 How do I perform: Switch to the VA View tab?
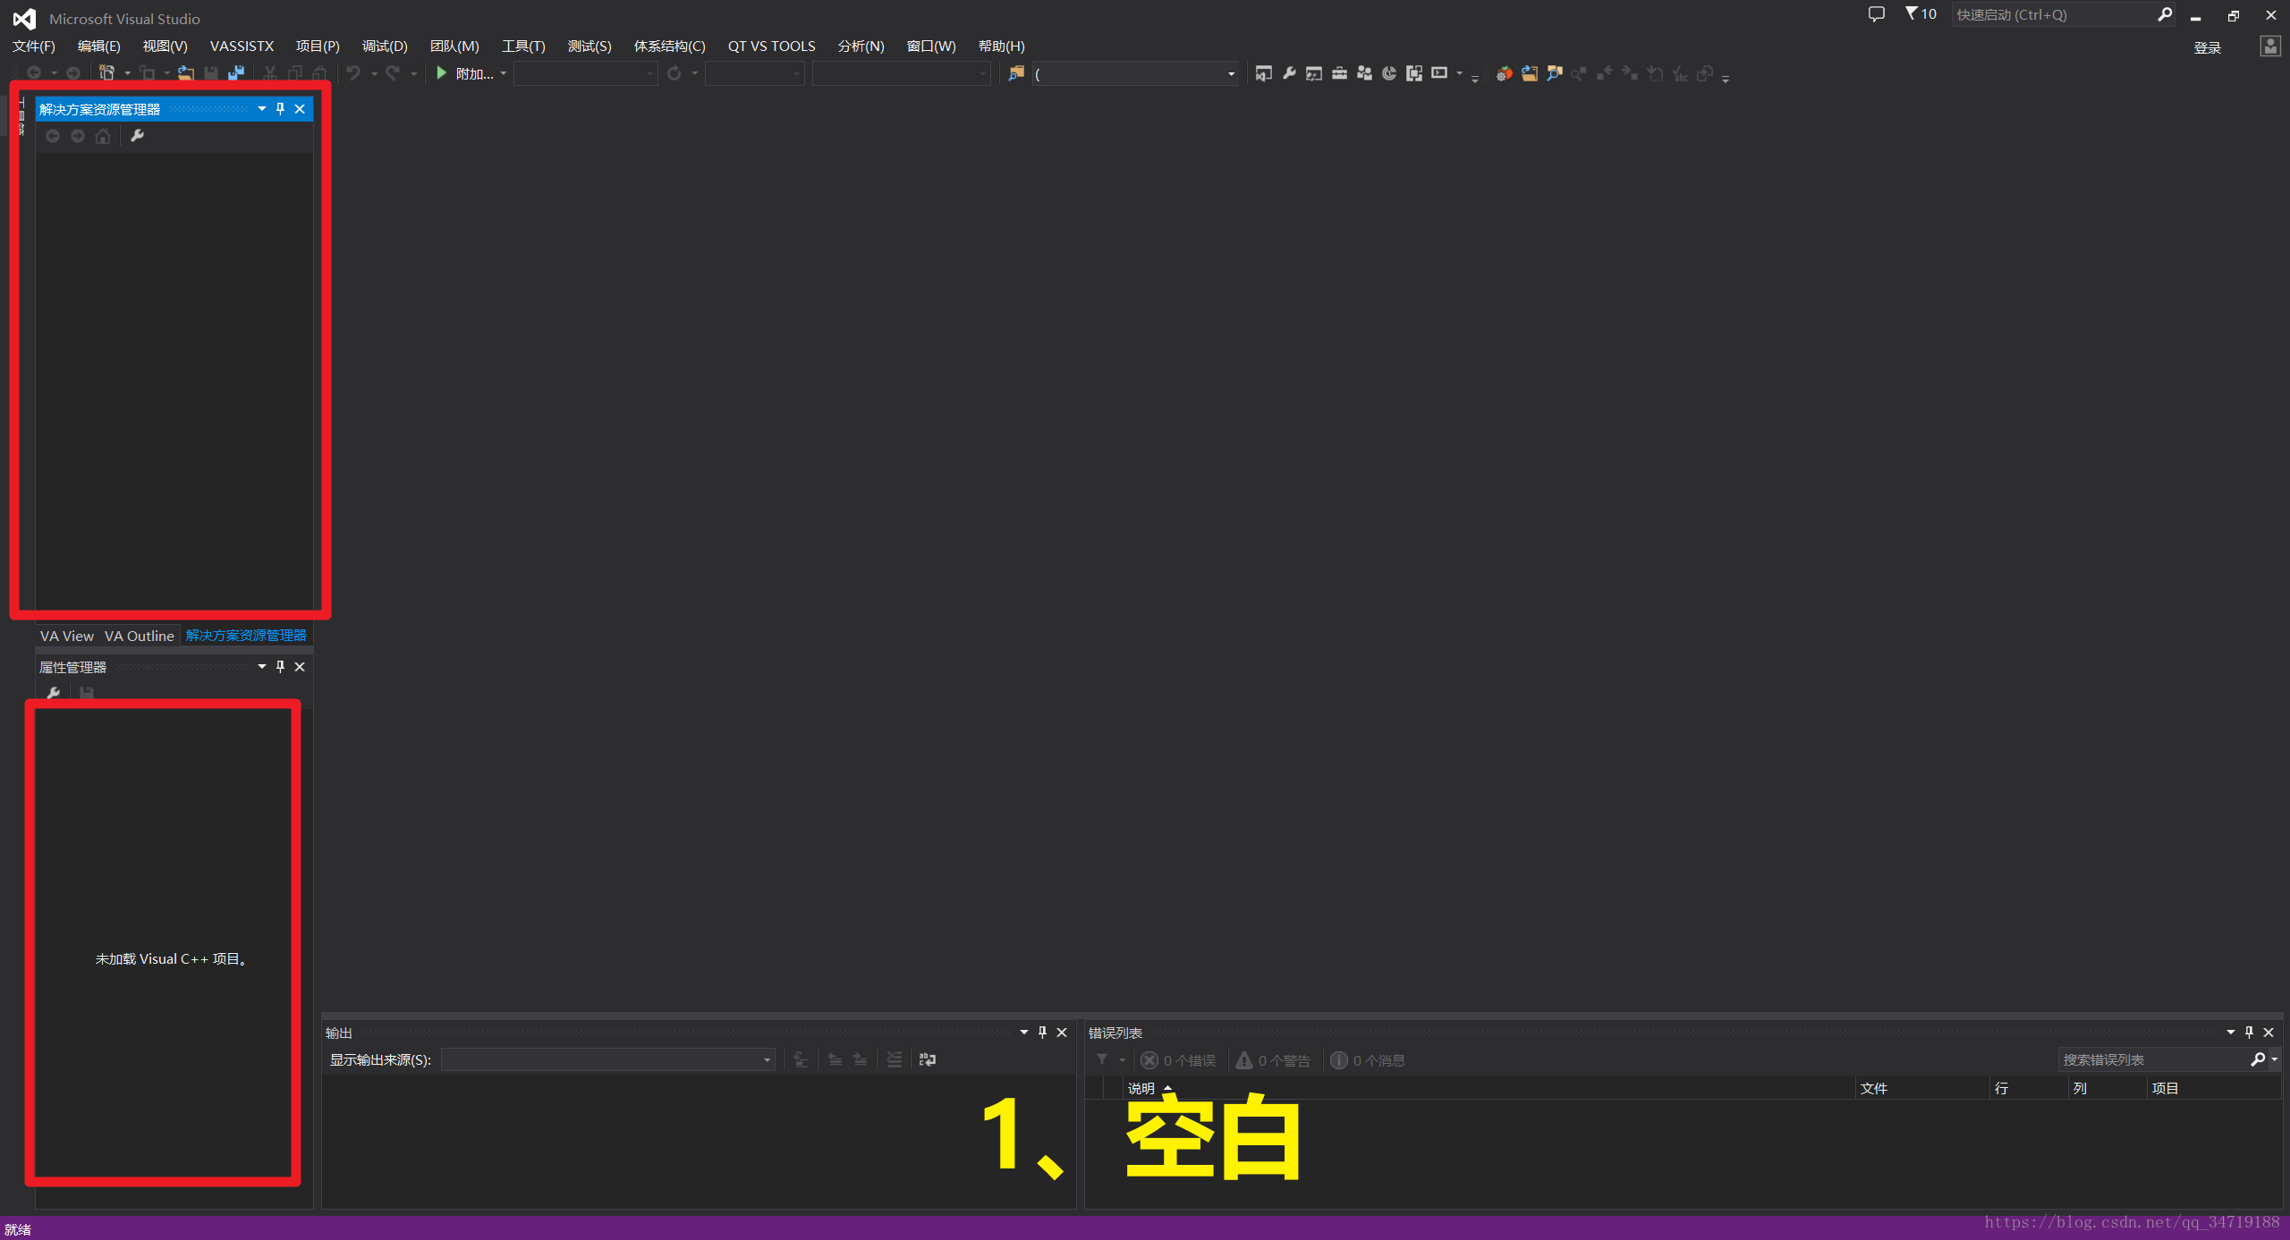point(67,636)
